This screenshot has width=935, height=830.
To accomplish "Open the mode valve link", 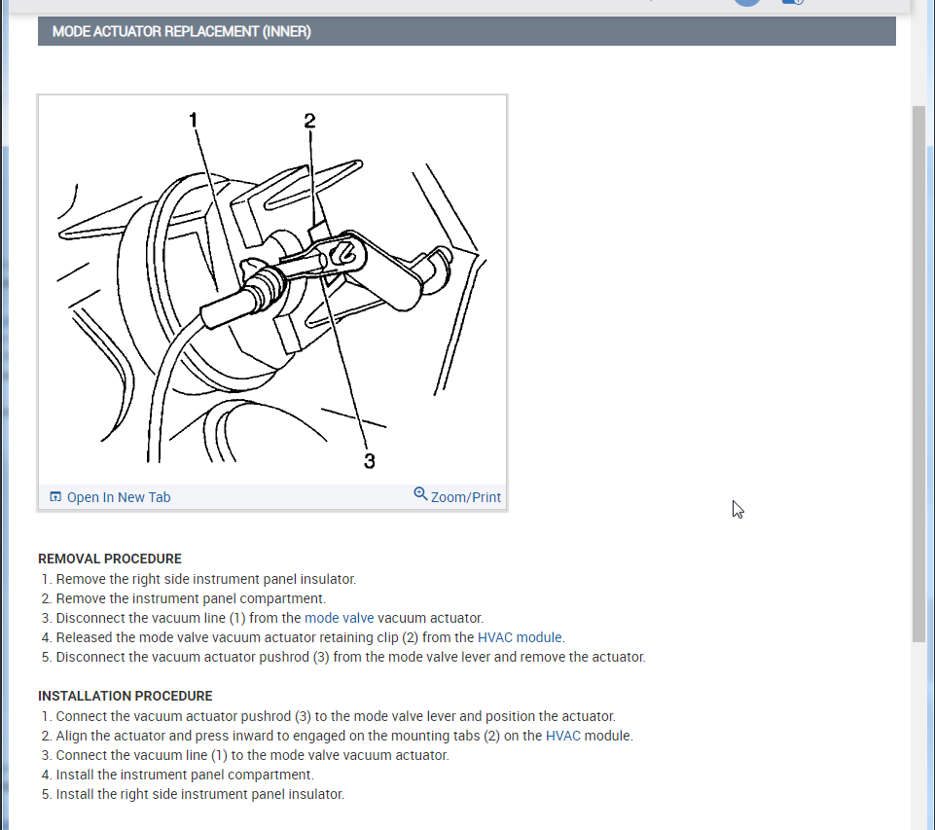I will [339, 618].
